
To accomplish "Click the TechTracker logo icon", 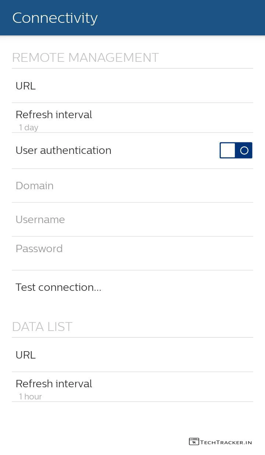I will click(194, 441).
